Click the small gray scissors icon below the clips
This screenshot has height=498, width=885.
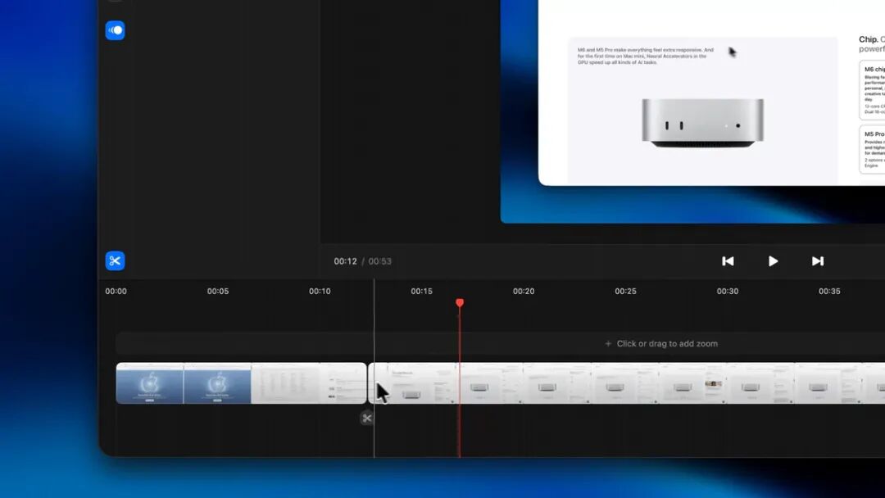tap(367, 418)
